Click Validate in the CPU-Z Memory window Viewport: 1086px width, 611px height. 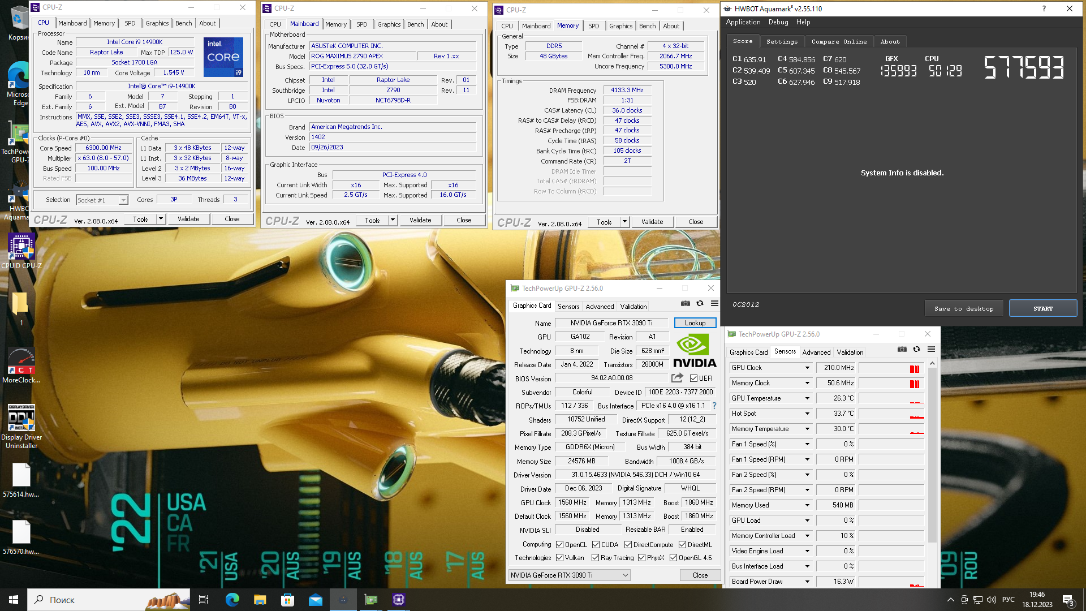tap(652, 222)
